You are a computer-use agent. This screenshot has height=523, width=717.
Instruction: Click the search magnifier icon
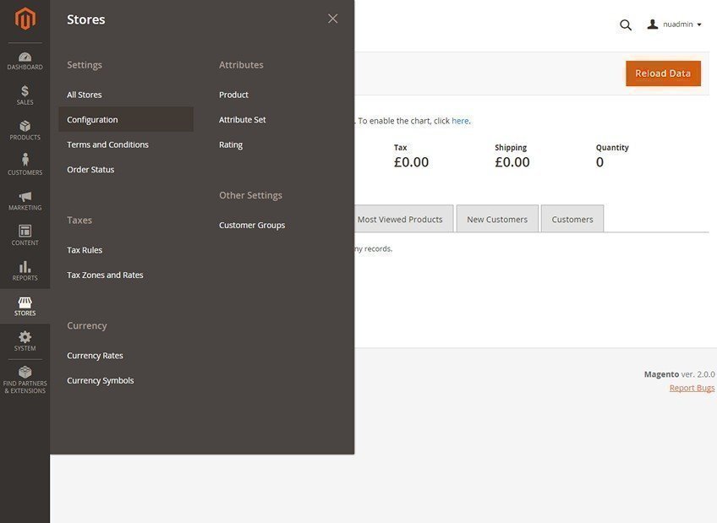[x=626, y=25]
